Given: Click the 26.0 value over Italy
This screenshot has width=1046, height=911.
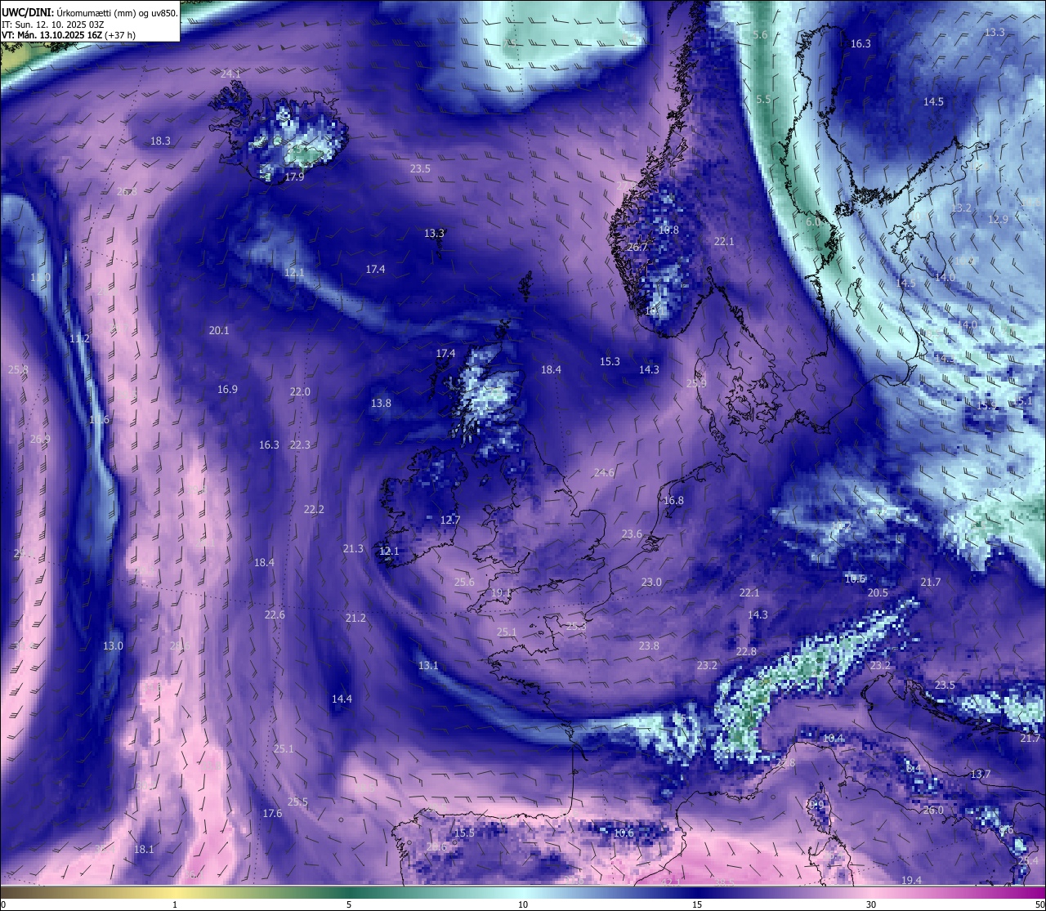Looking at the screenshot, I should click(933, 811).
